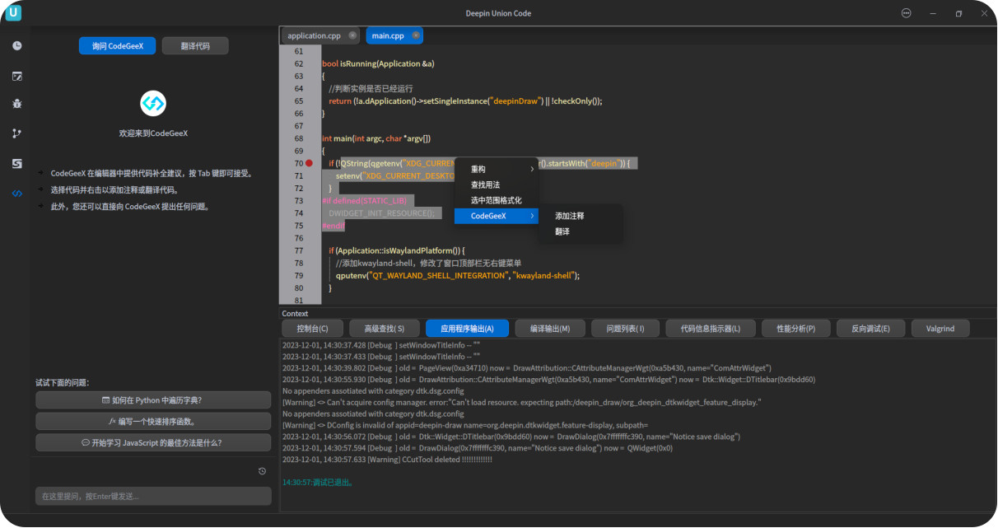Click the Context panel label
Image resolution: width=998 pixels, height=528 pixels.
click(x=295, y=314)
